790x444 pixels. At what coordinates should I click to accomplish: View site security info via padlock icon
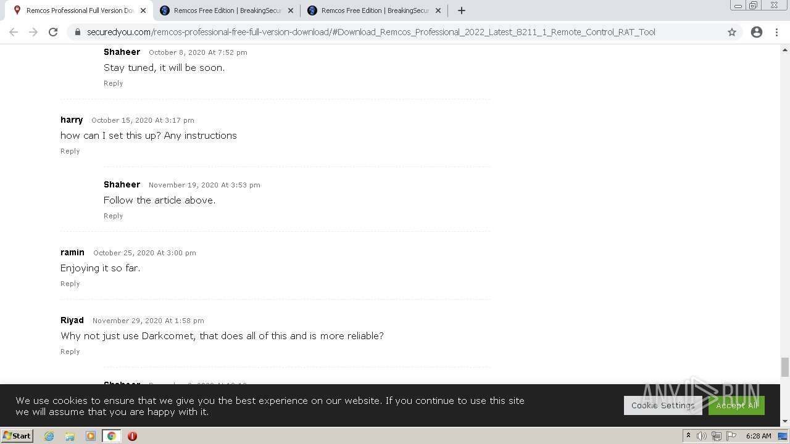click(x=77, y=32)
